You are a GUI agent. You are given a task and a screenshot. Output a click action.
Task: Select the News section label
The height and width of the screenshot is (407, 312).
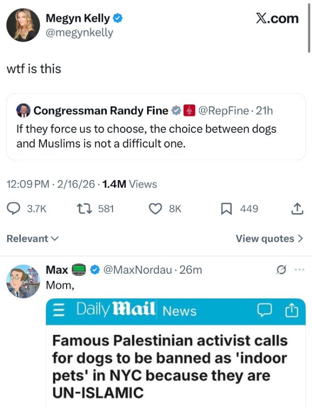point(180,311)
